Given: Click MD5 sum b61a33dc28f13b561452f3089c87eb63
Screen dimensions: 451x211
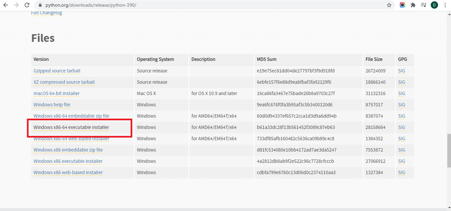Looking at the screenshot, I should click(x=296, y=127).
